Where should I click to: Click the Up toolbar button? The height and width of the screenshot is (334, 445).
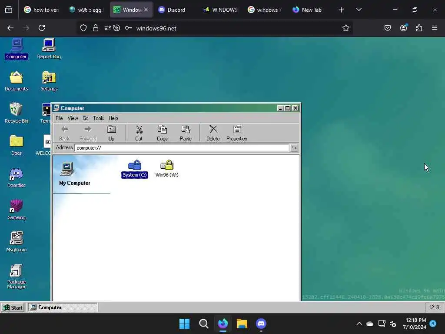coord(111,133)
